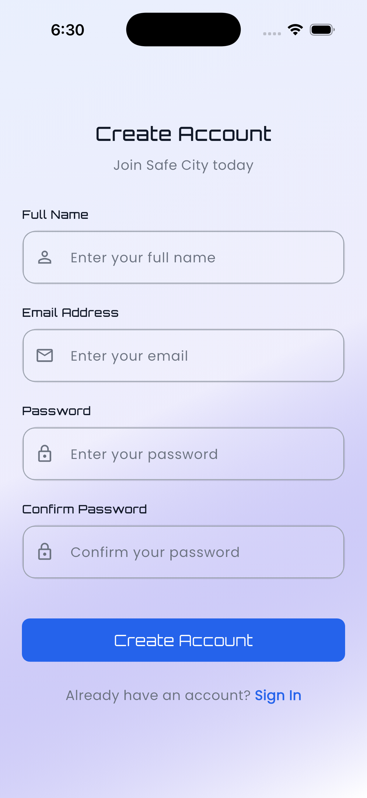Tap the Confirm Password field label

(x=84, y=509)
